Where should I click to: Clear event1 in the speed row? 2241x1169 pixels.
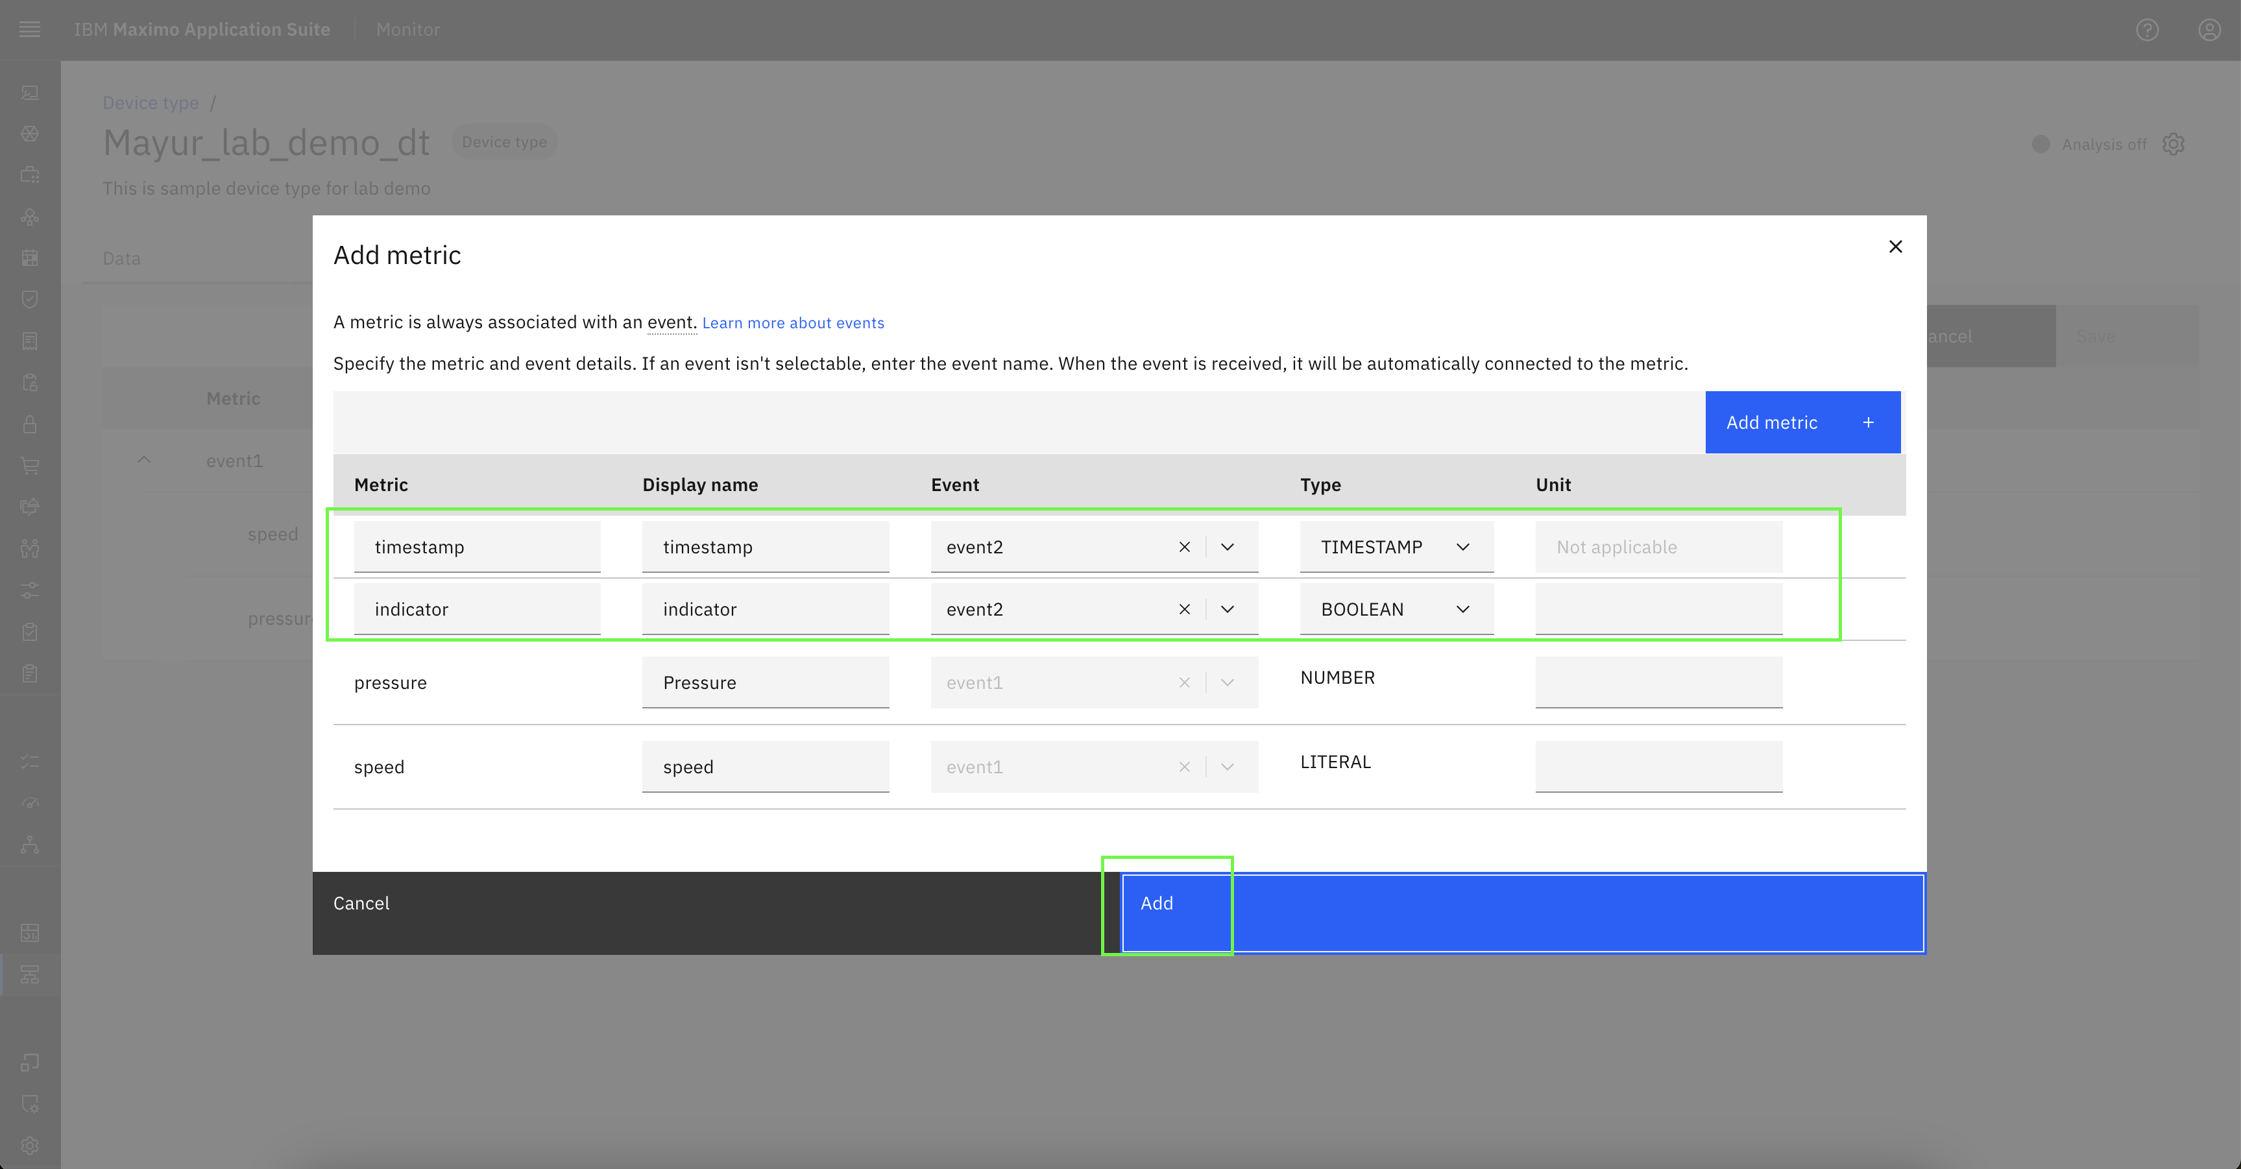[1184, 767]
